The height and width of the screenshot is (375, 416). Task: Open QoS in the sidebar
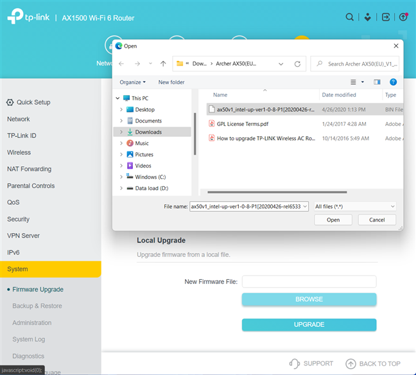coord(13,202)
